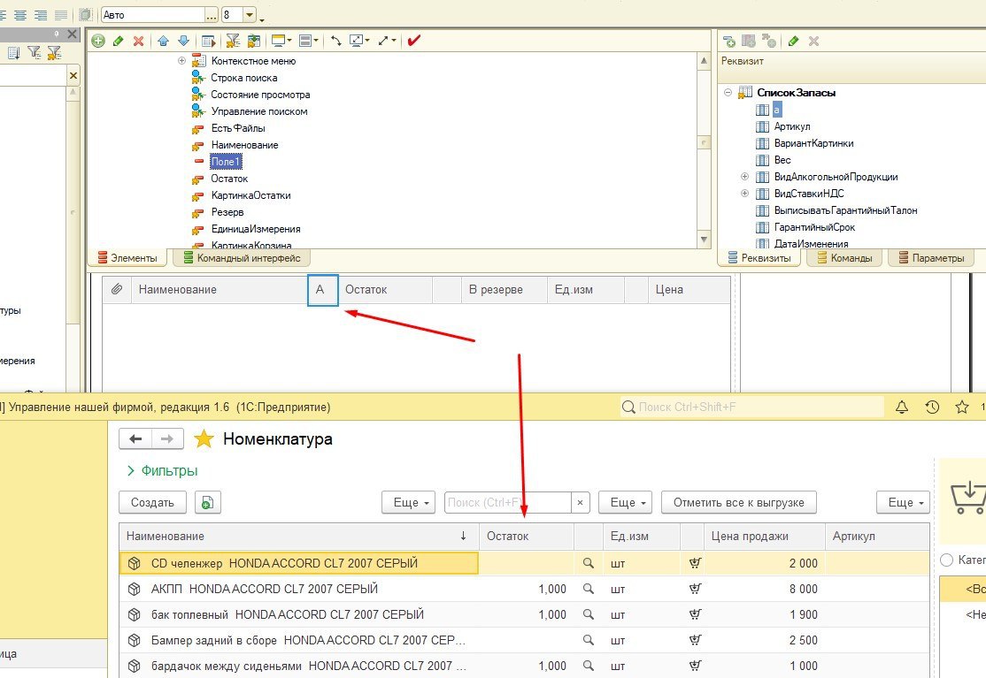This screenshot has height=678, width=986.
Task: Click the back arrow in Номенклатура window
Action: coord(135,438)
